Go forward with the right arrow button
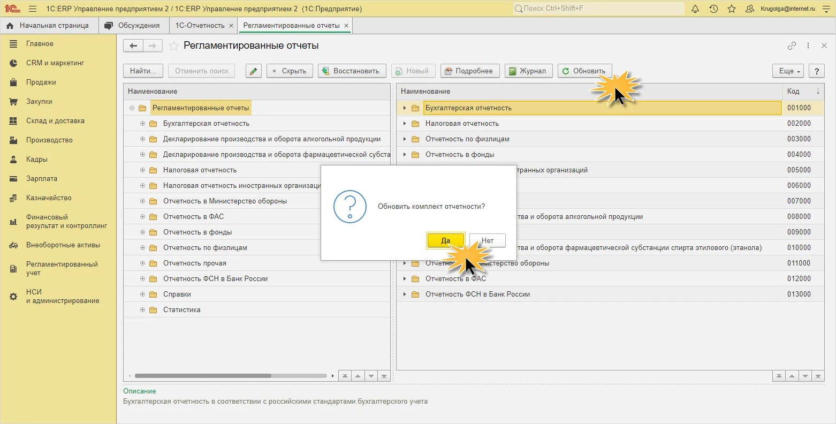Viewport: 836px width, 424px height. click(x=153, y=46)
